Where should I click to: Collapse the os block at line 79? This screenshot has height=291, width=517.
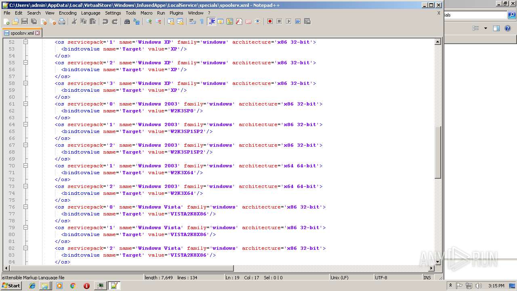pyautogui.click(x=25, y=228)
